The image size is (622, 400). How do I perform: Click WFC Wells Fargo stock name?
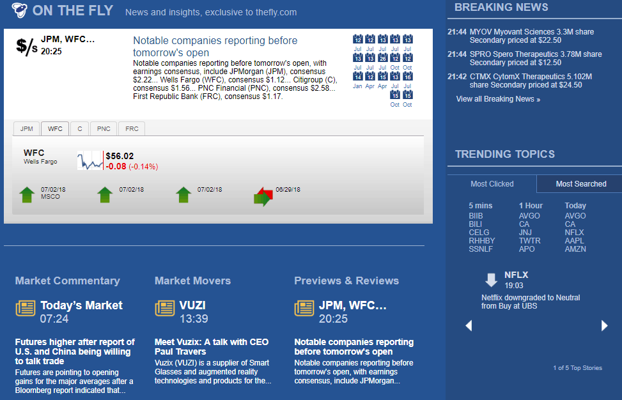click(40, 157)
